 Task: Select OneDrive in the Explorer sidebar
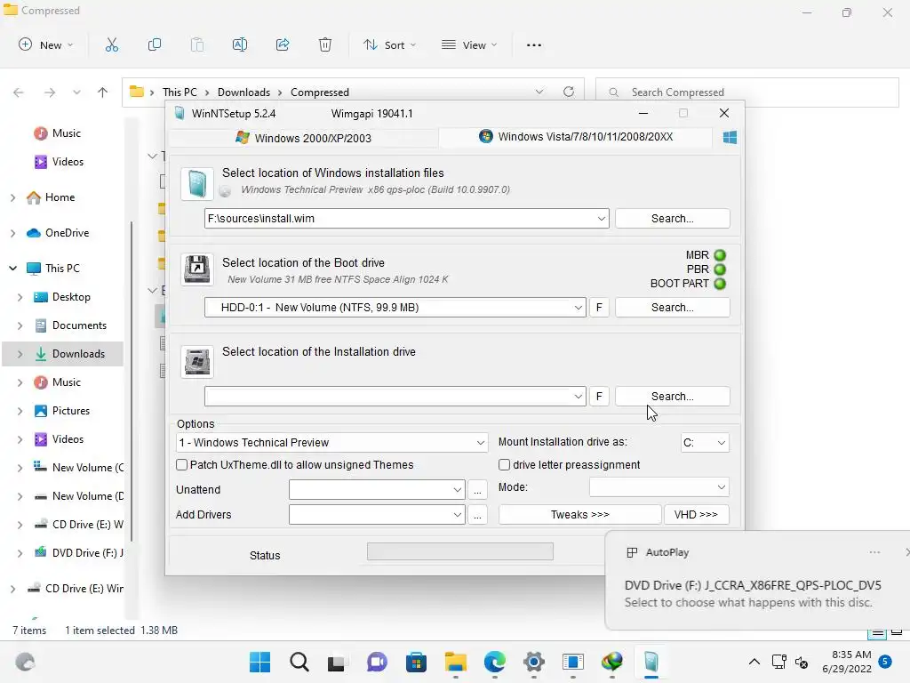coord(67,233)
